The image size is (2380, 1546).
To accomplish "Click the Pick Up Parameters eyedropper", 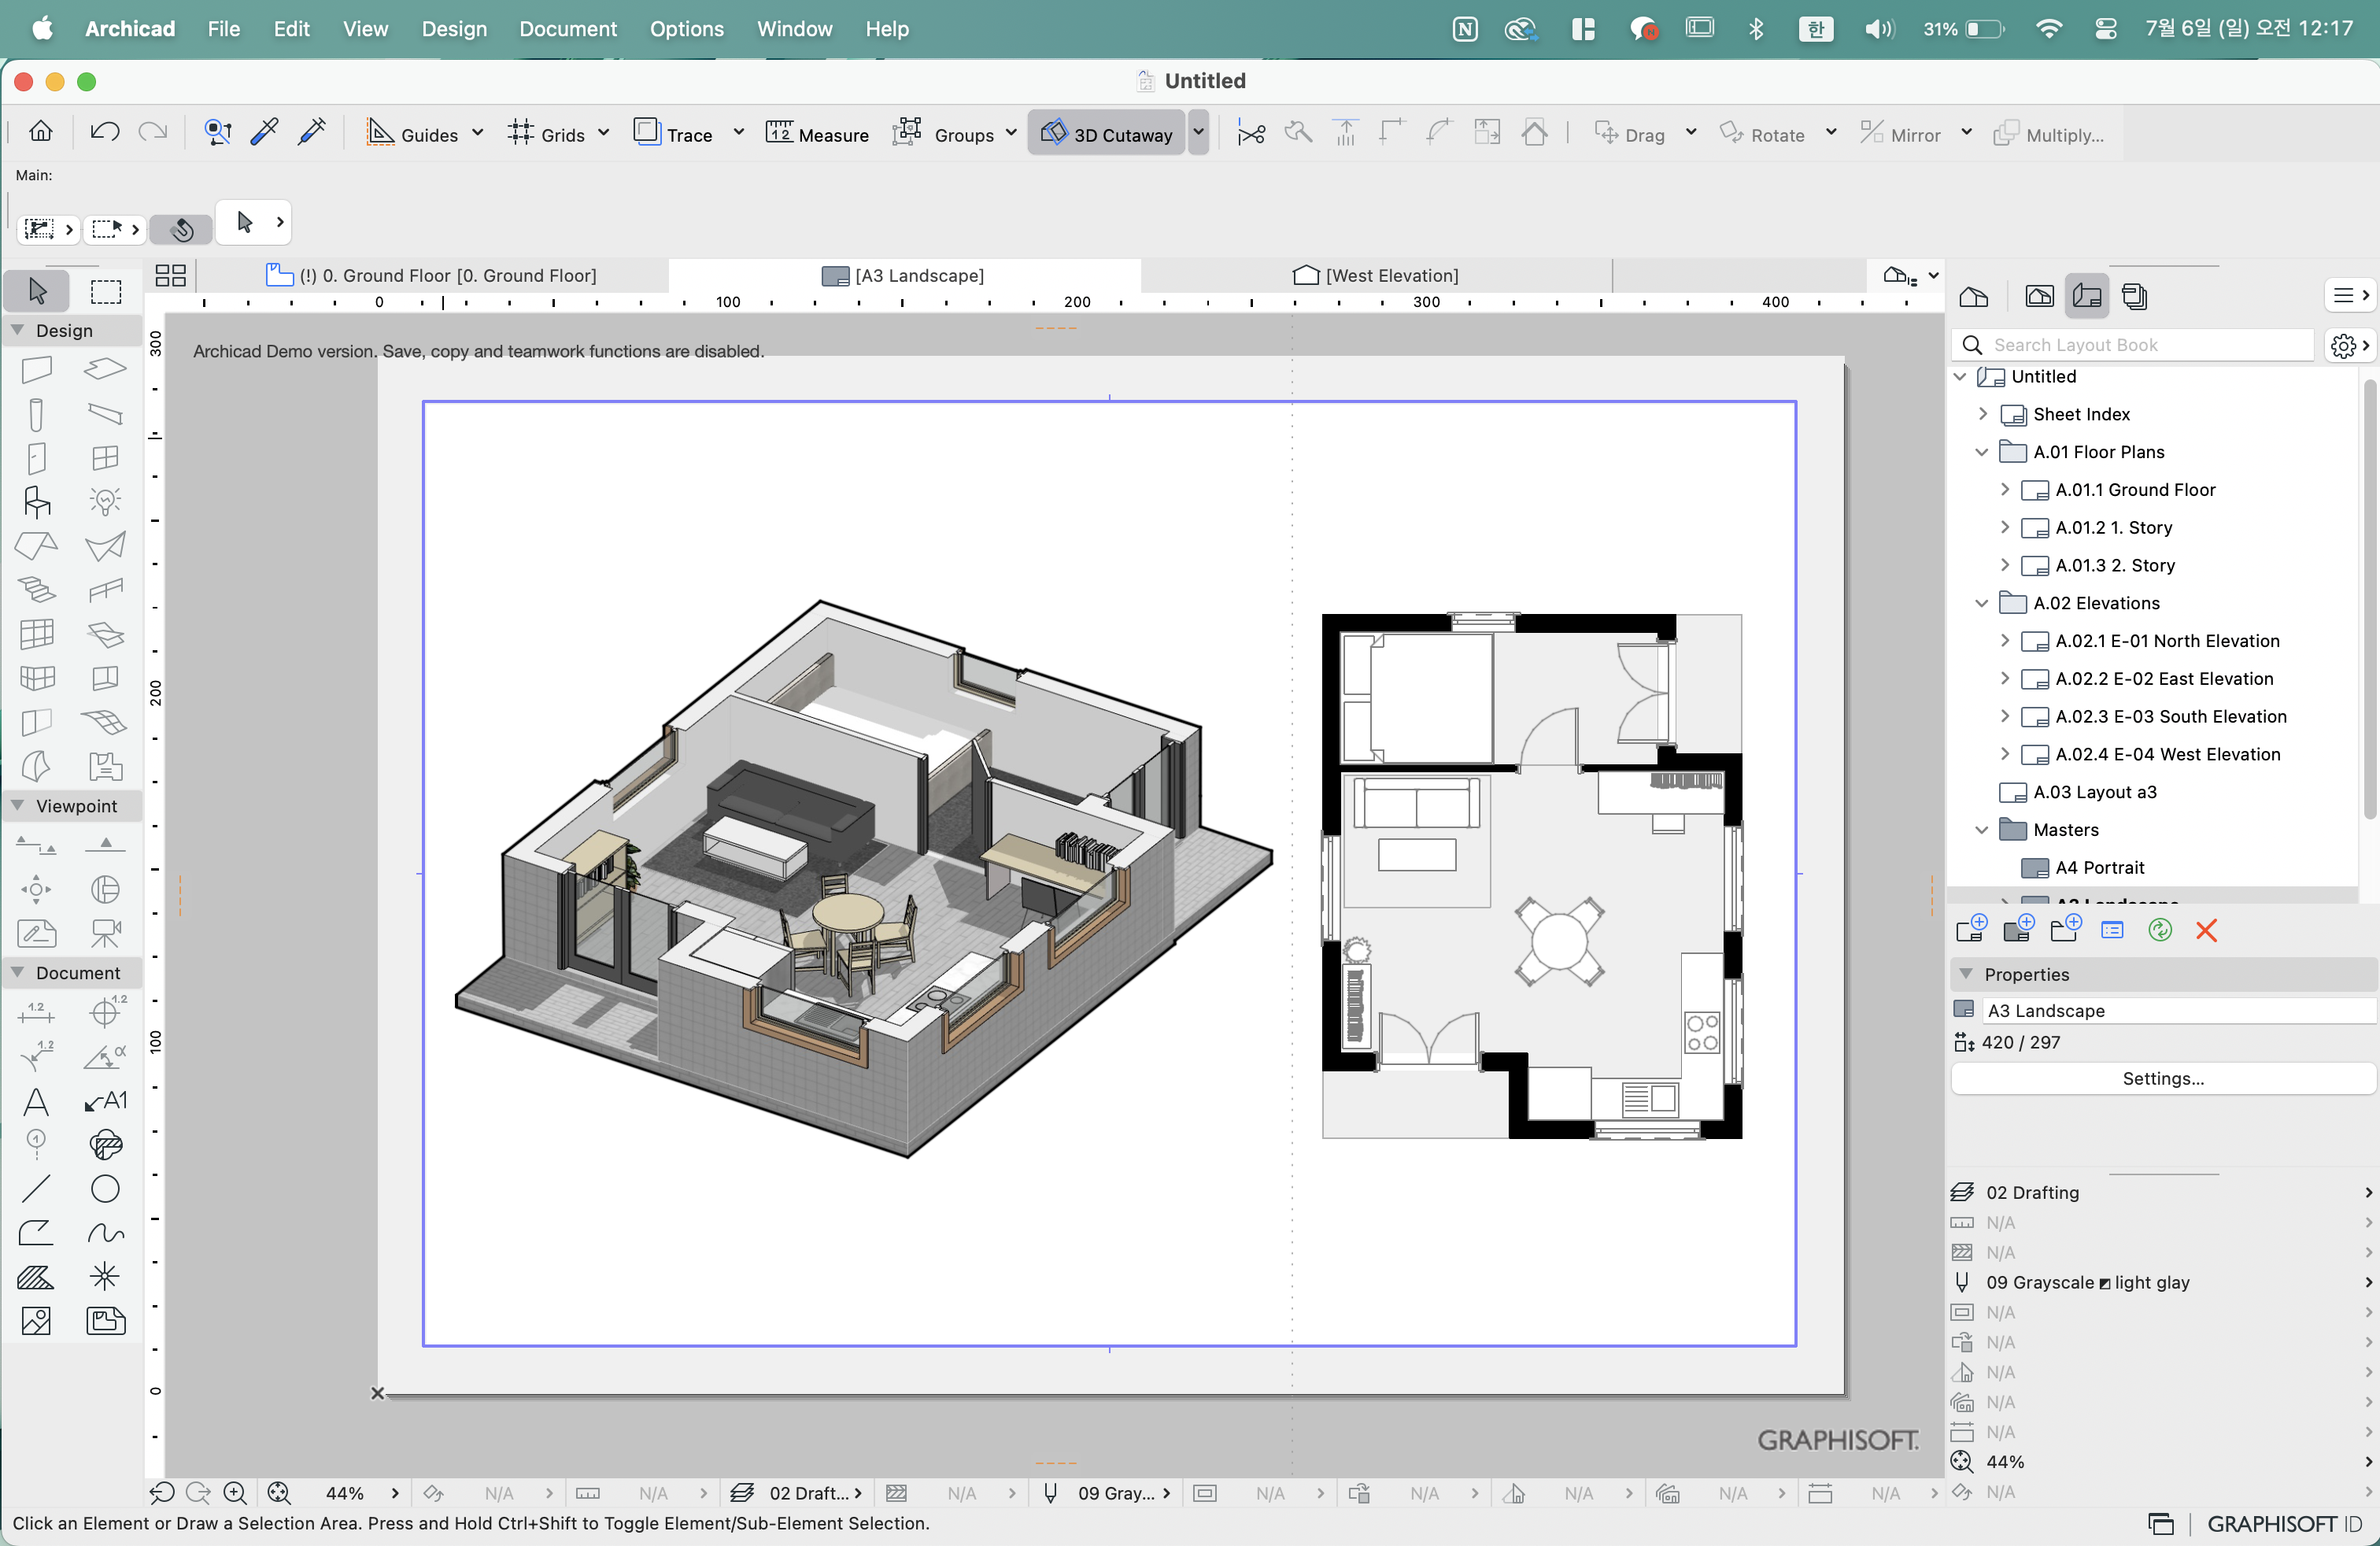I will click(265, 132).
